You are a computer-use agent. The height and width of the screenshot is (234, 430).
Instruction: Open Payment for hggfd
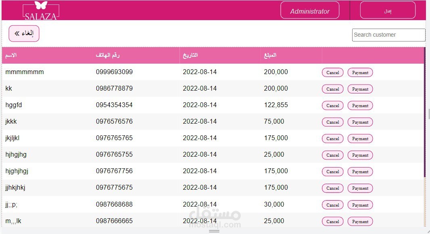[360, 106]
